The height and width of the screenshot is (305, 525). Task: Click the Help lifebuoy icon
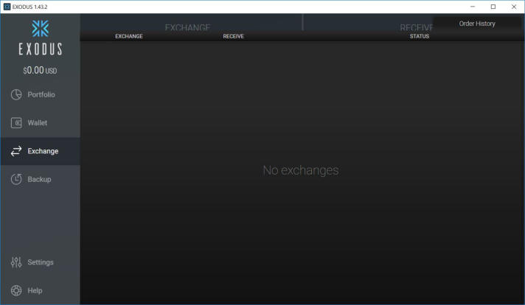tap(16, 290)
